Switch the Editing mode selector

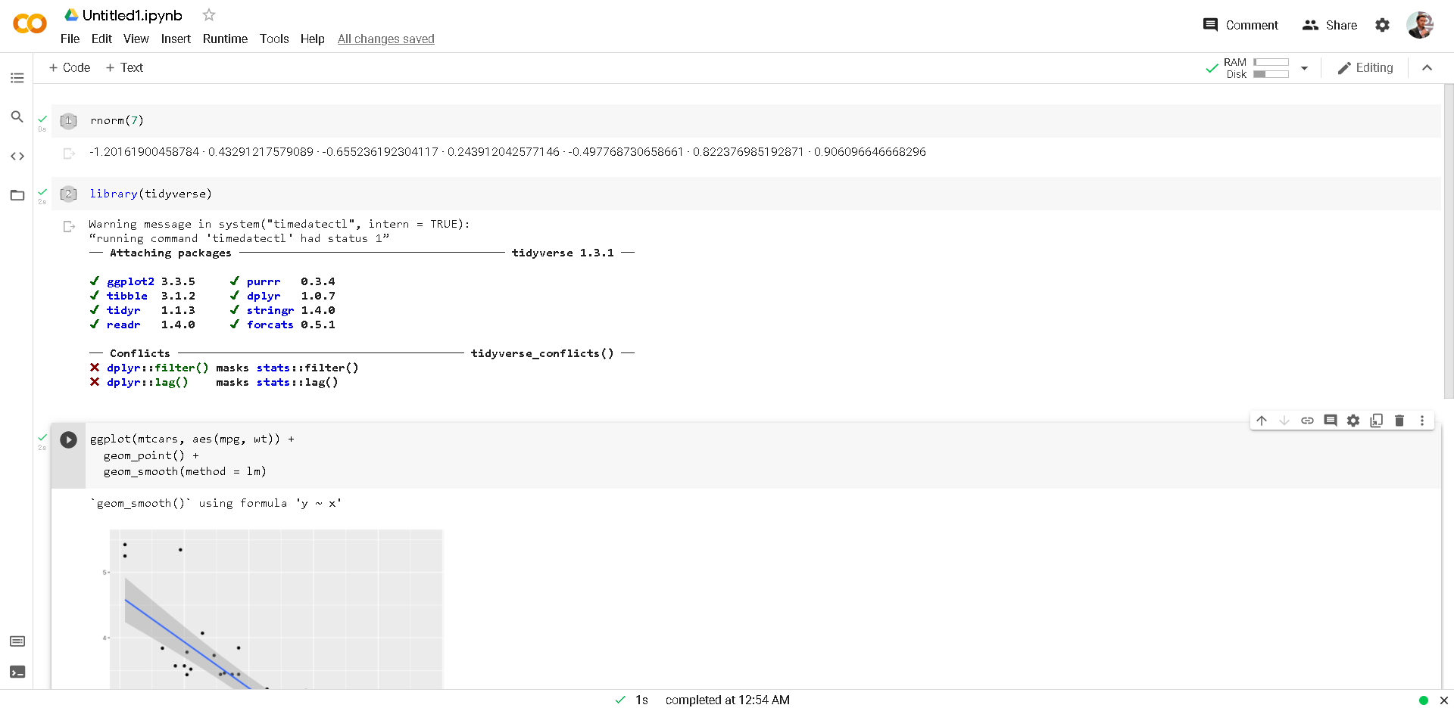(x=1365, y=67)
